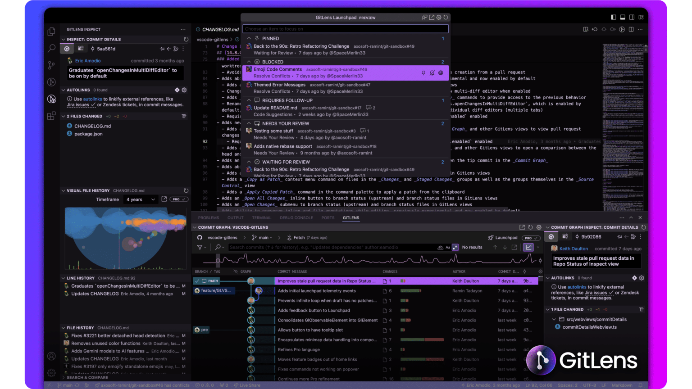The image size is (692, 389).
Task: Toggle use regular expression in commit search
Action: point(455,247)
